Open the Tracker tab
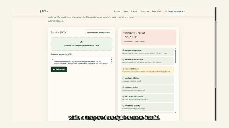229x128 pixels. [x=134, y=11]
